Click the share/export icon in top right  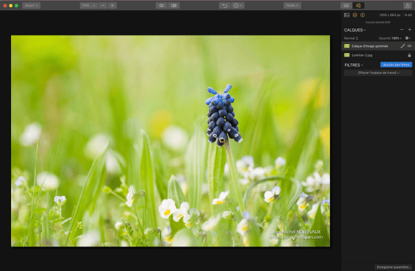coord(407,5)
